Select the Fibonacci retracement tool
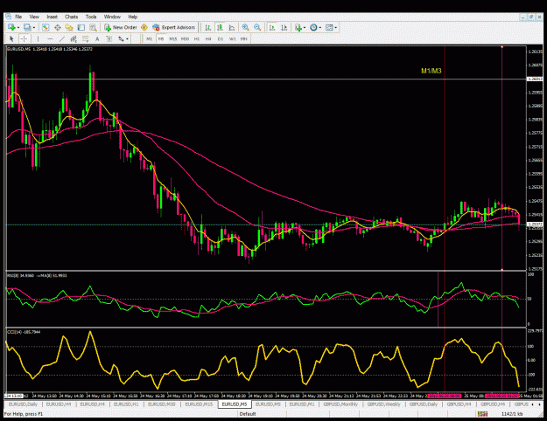547x421 pixels. 86,38
